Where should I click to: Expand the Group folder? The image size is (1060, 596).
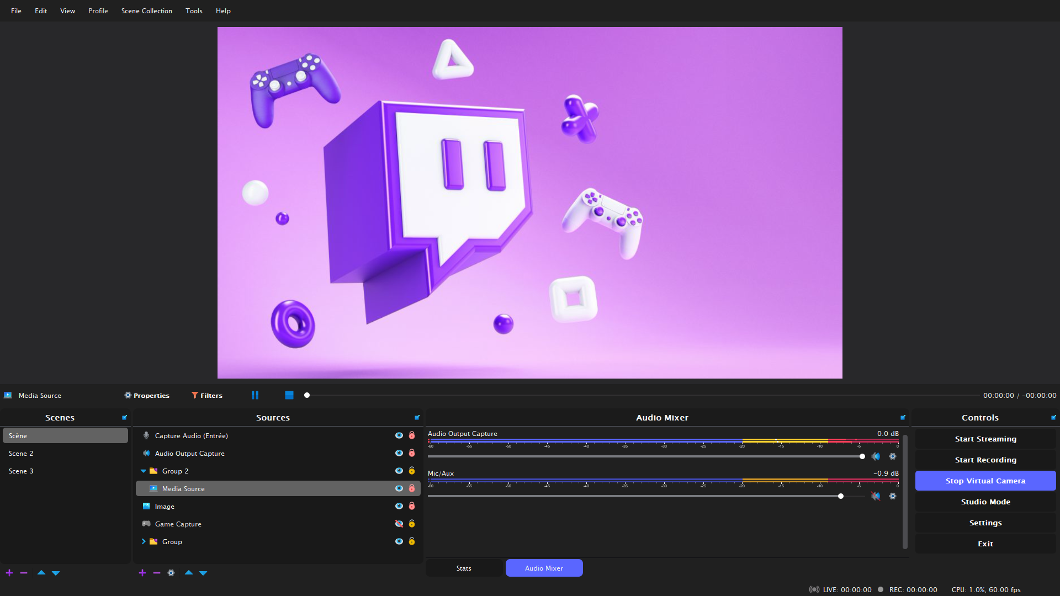(144, 542)
